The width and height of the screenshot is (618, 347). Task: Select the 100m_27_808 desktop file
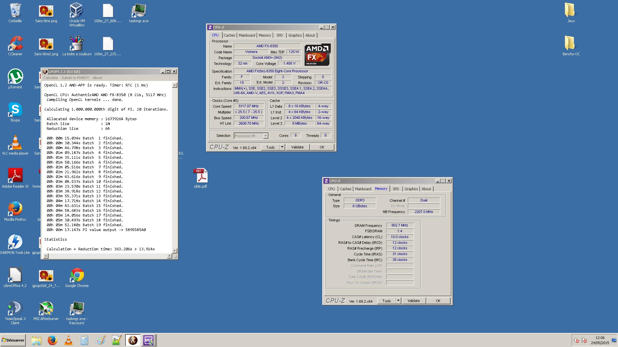tap(108, 13)
